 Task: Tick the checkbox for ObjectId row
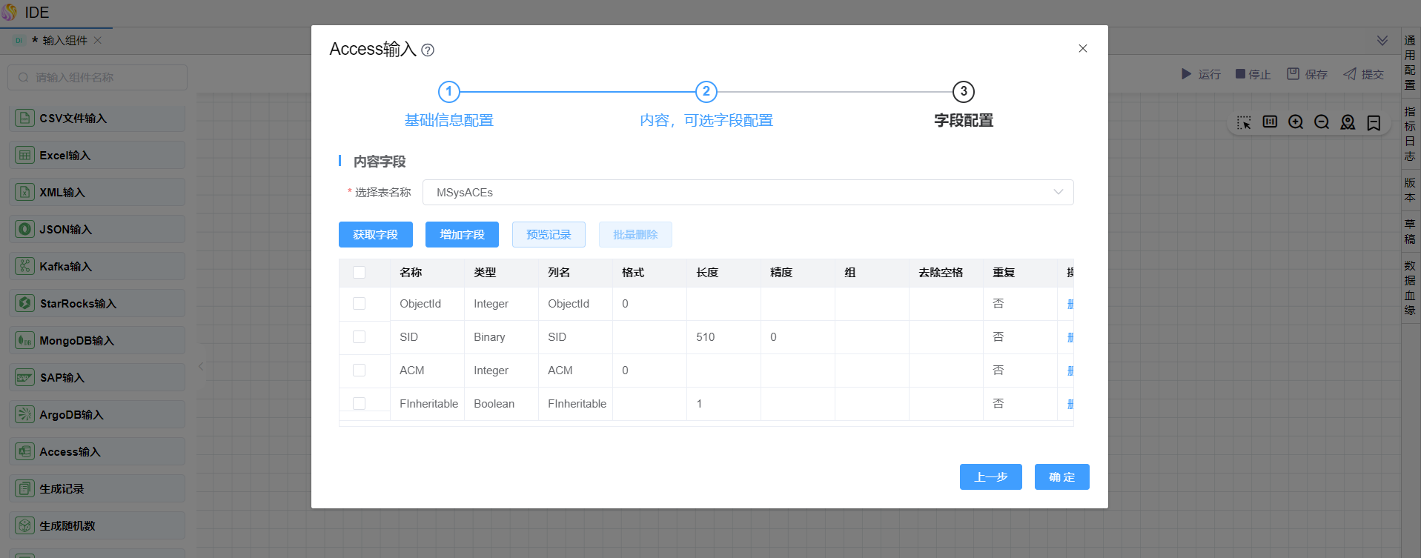[360, 304]
